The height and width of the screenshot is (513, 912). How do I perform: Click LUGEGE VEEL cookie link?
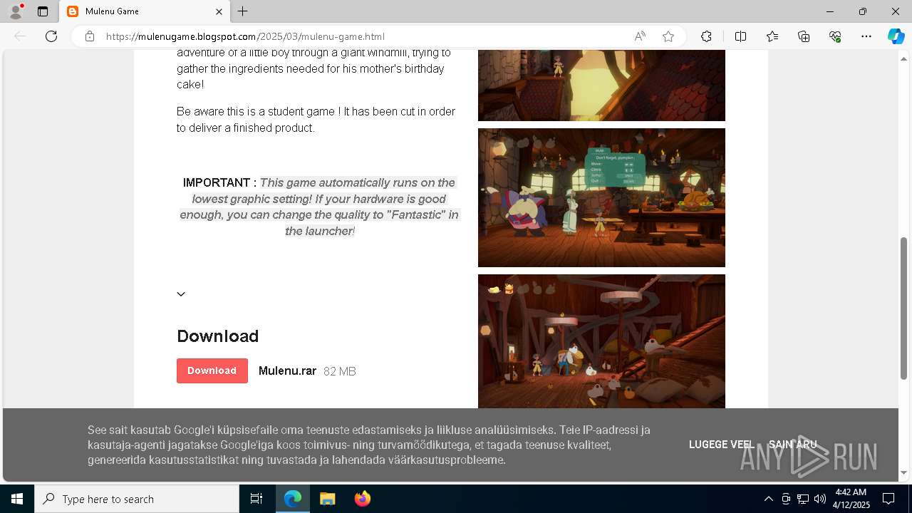click(721, 445)
